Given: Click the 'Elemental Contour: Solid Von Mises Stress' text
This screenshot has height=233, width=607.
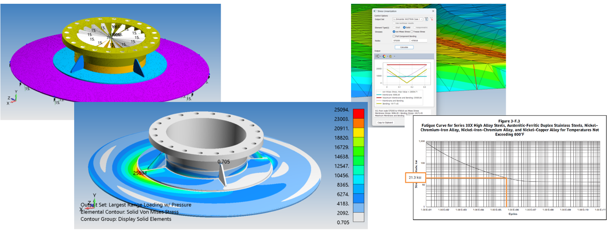Looking at the screenshot, I should [130, 212].
